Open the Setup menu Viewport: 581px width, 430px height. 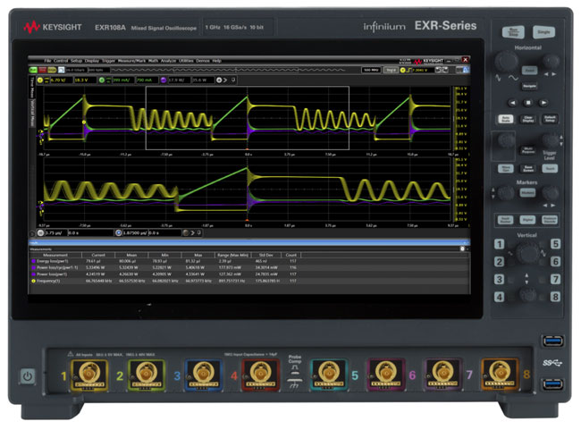tap(76, 61)
